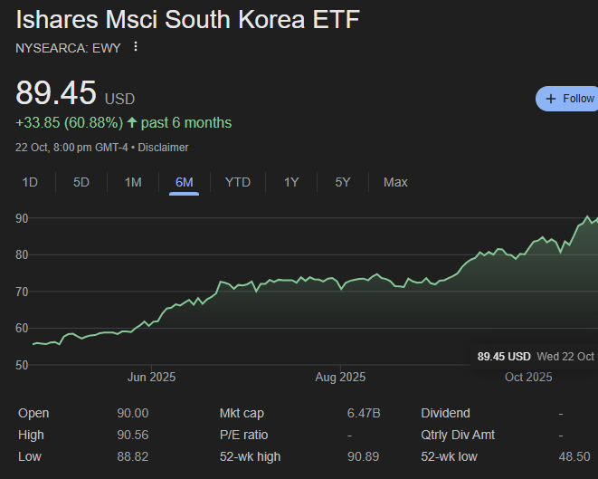The image size is (598, 479).
Task: Switch to the 5Y chart range
Action: click(x=343, y=182)
